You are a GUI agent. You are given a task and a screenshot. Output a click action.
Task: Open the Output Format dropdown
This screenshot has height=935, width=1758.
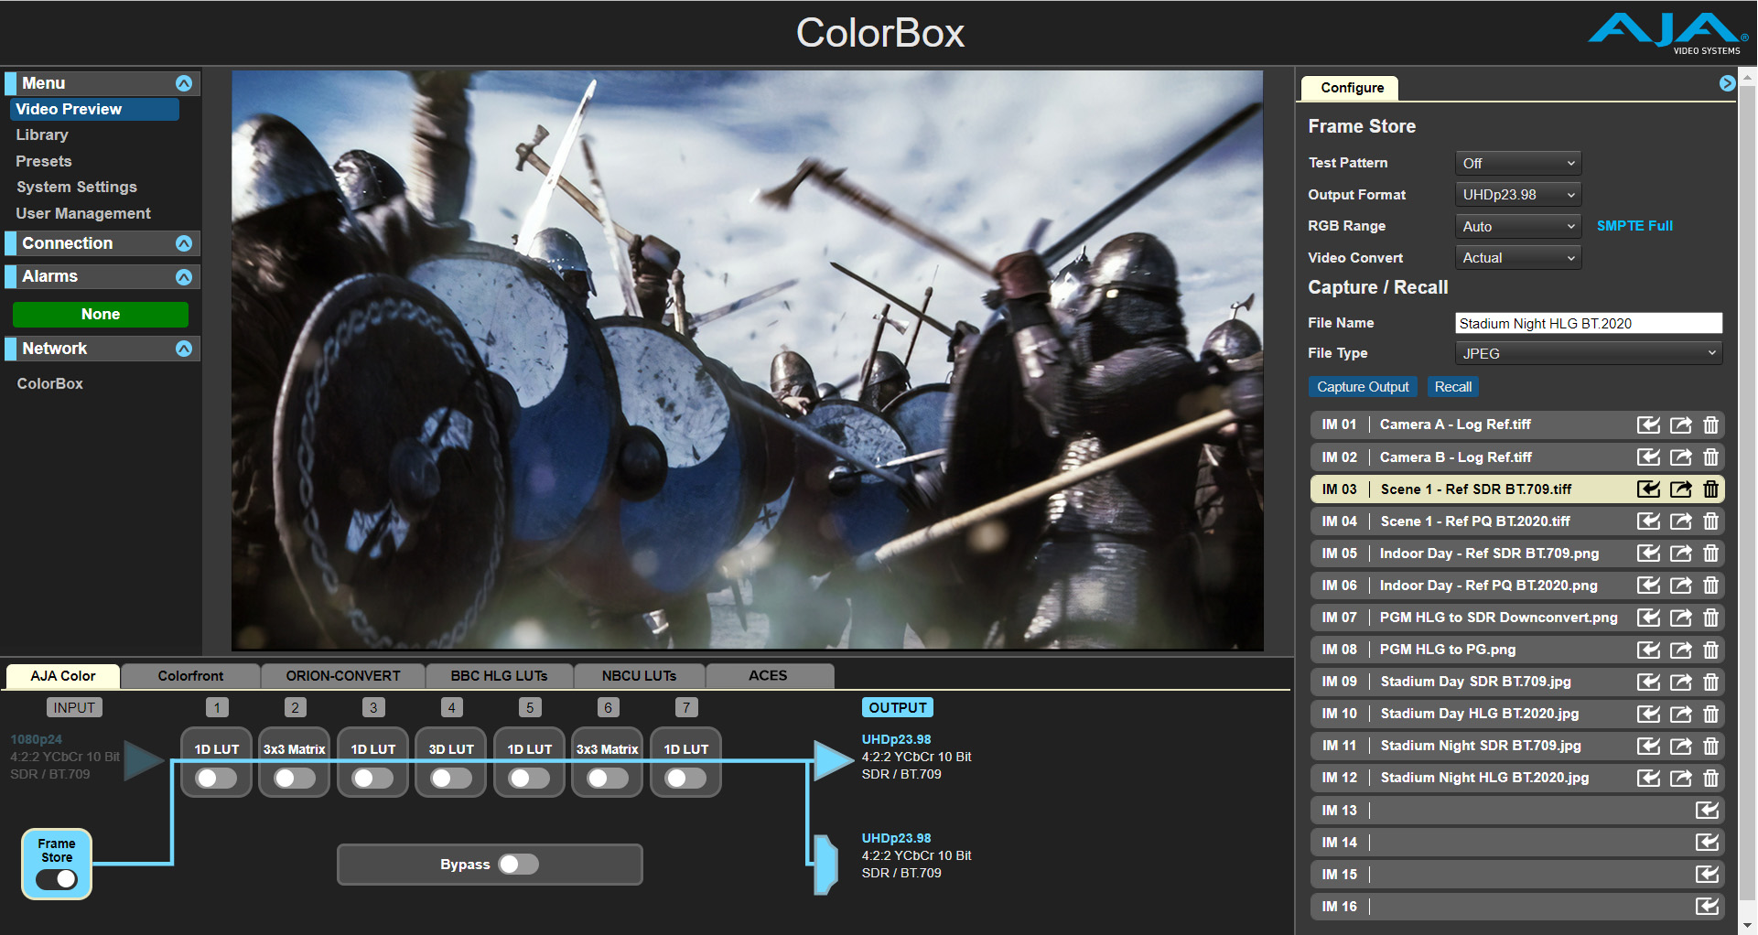(x=1517, y=194)
